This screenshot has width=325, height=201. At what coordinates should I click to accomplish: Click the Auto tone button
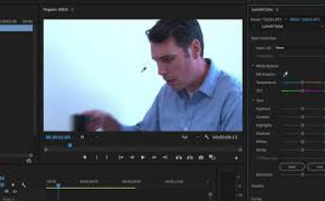pos(317,167)
